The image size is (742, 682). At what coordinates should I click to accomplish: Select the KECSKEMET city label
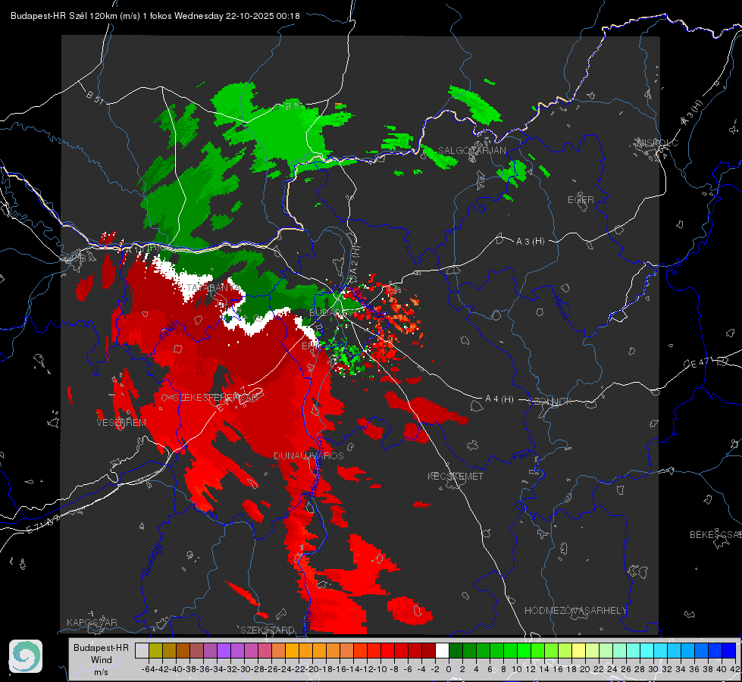click(456, 476)
